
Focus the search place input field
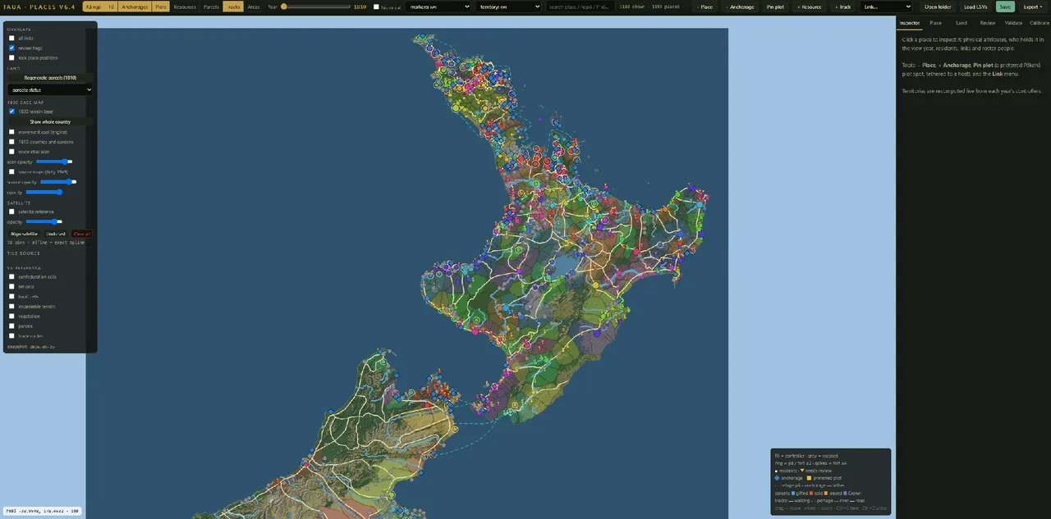[580, 7]
